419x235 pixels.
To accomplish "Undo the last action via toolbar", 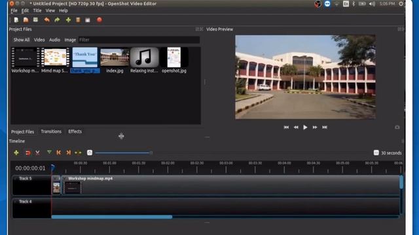I will pos(47,20).
